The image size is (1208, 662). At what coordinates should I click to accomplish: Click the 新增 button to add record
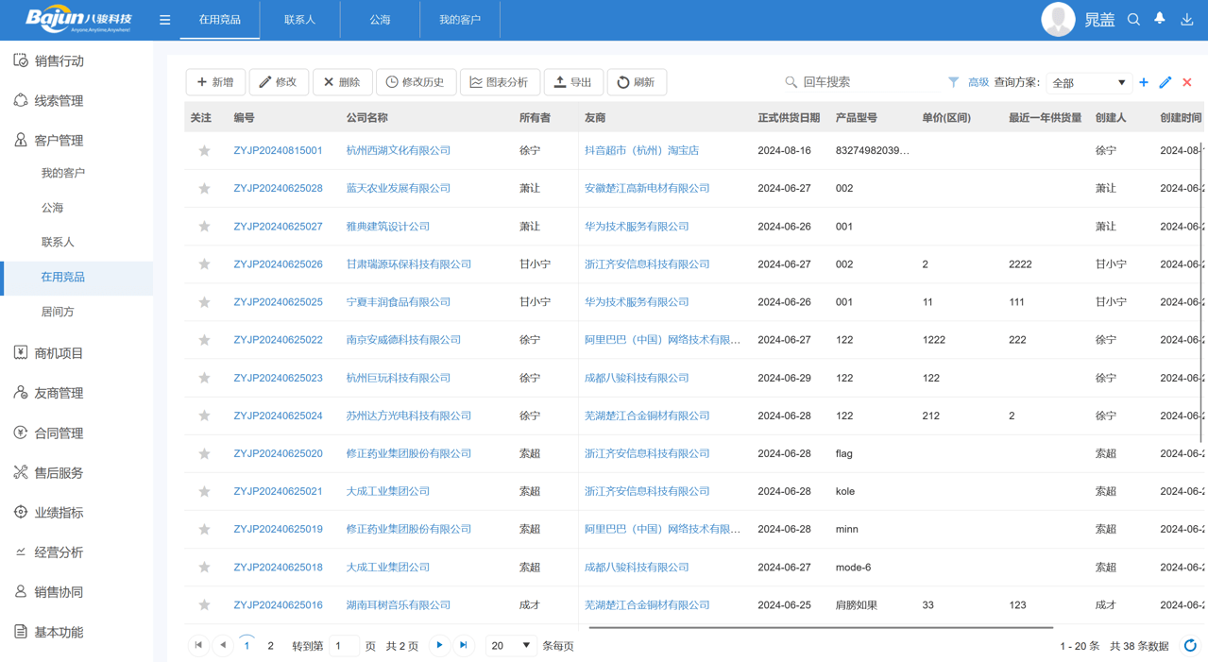pyautogui.click(x=215, y=82)
